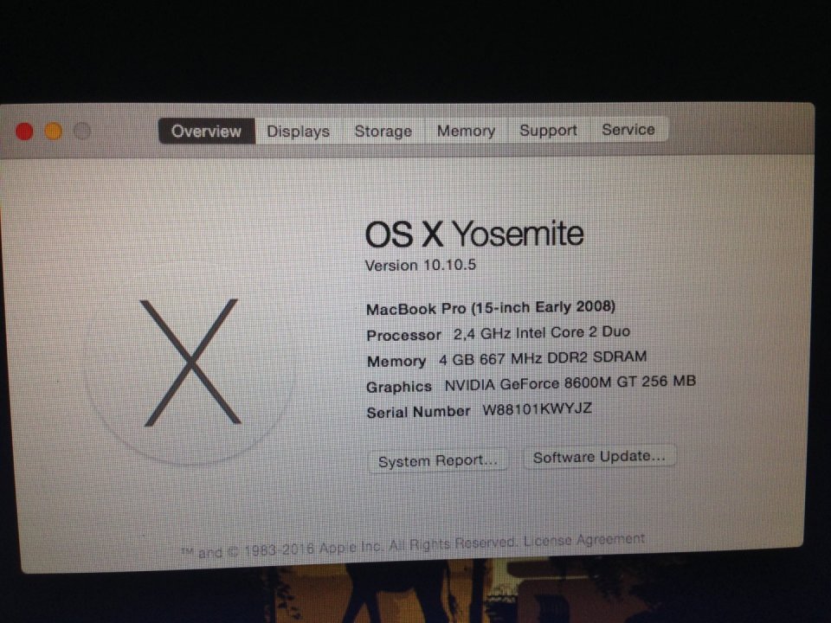
Task: Click the OS X Yosemite logo
Action: click(x=190, y=363)
